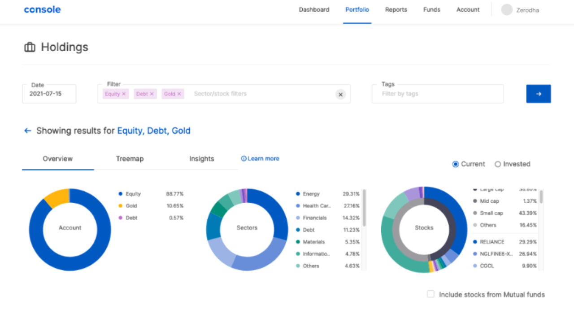Remove the Gold filter tag

(179, 94)
